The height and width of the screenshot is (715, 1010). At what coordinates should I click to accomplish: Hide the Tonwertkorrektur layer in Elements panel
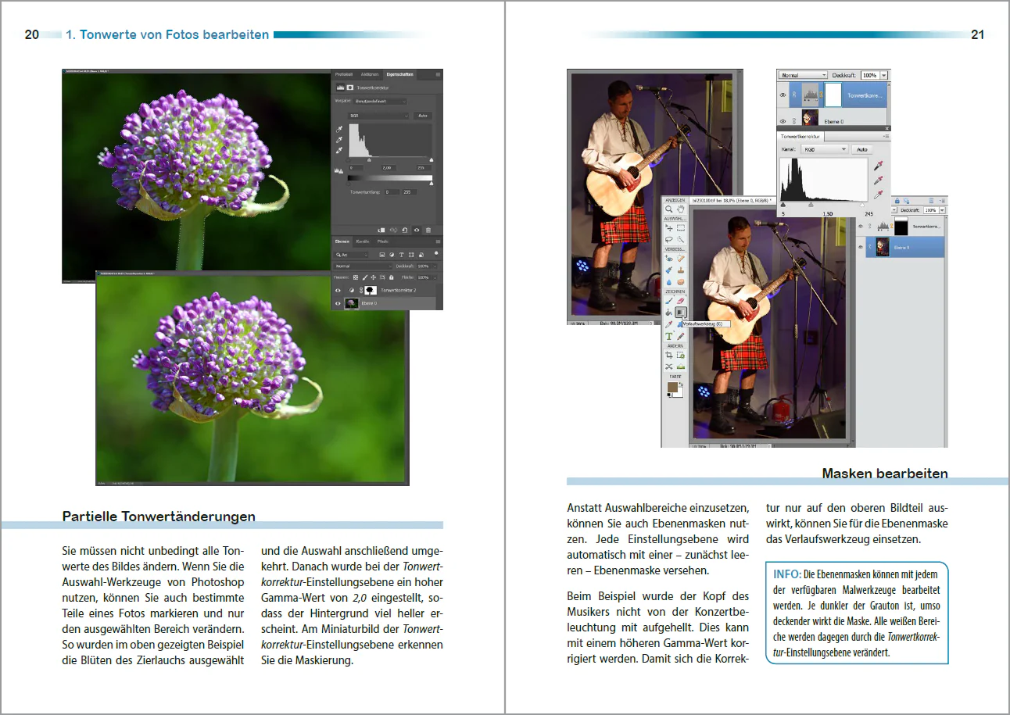pyautogui.click(x=783, y=95)
